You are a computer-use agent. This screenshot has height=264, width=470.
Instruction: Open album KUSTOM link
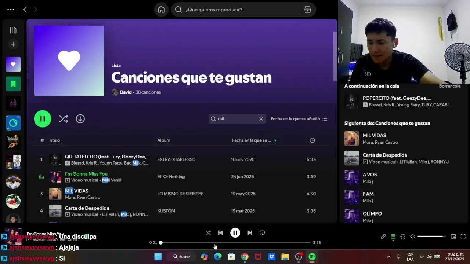[x=166, y=211]
